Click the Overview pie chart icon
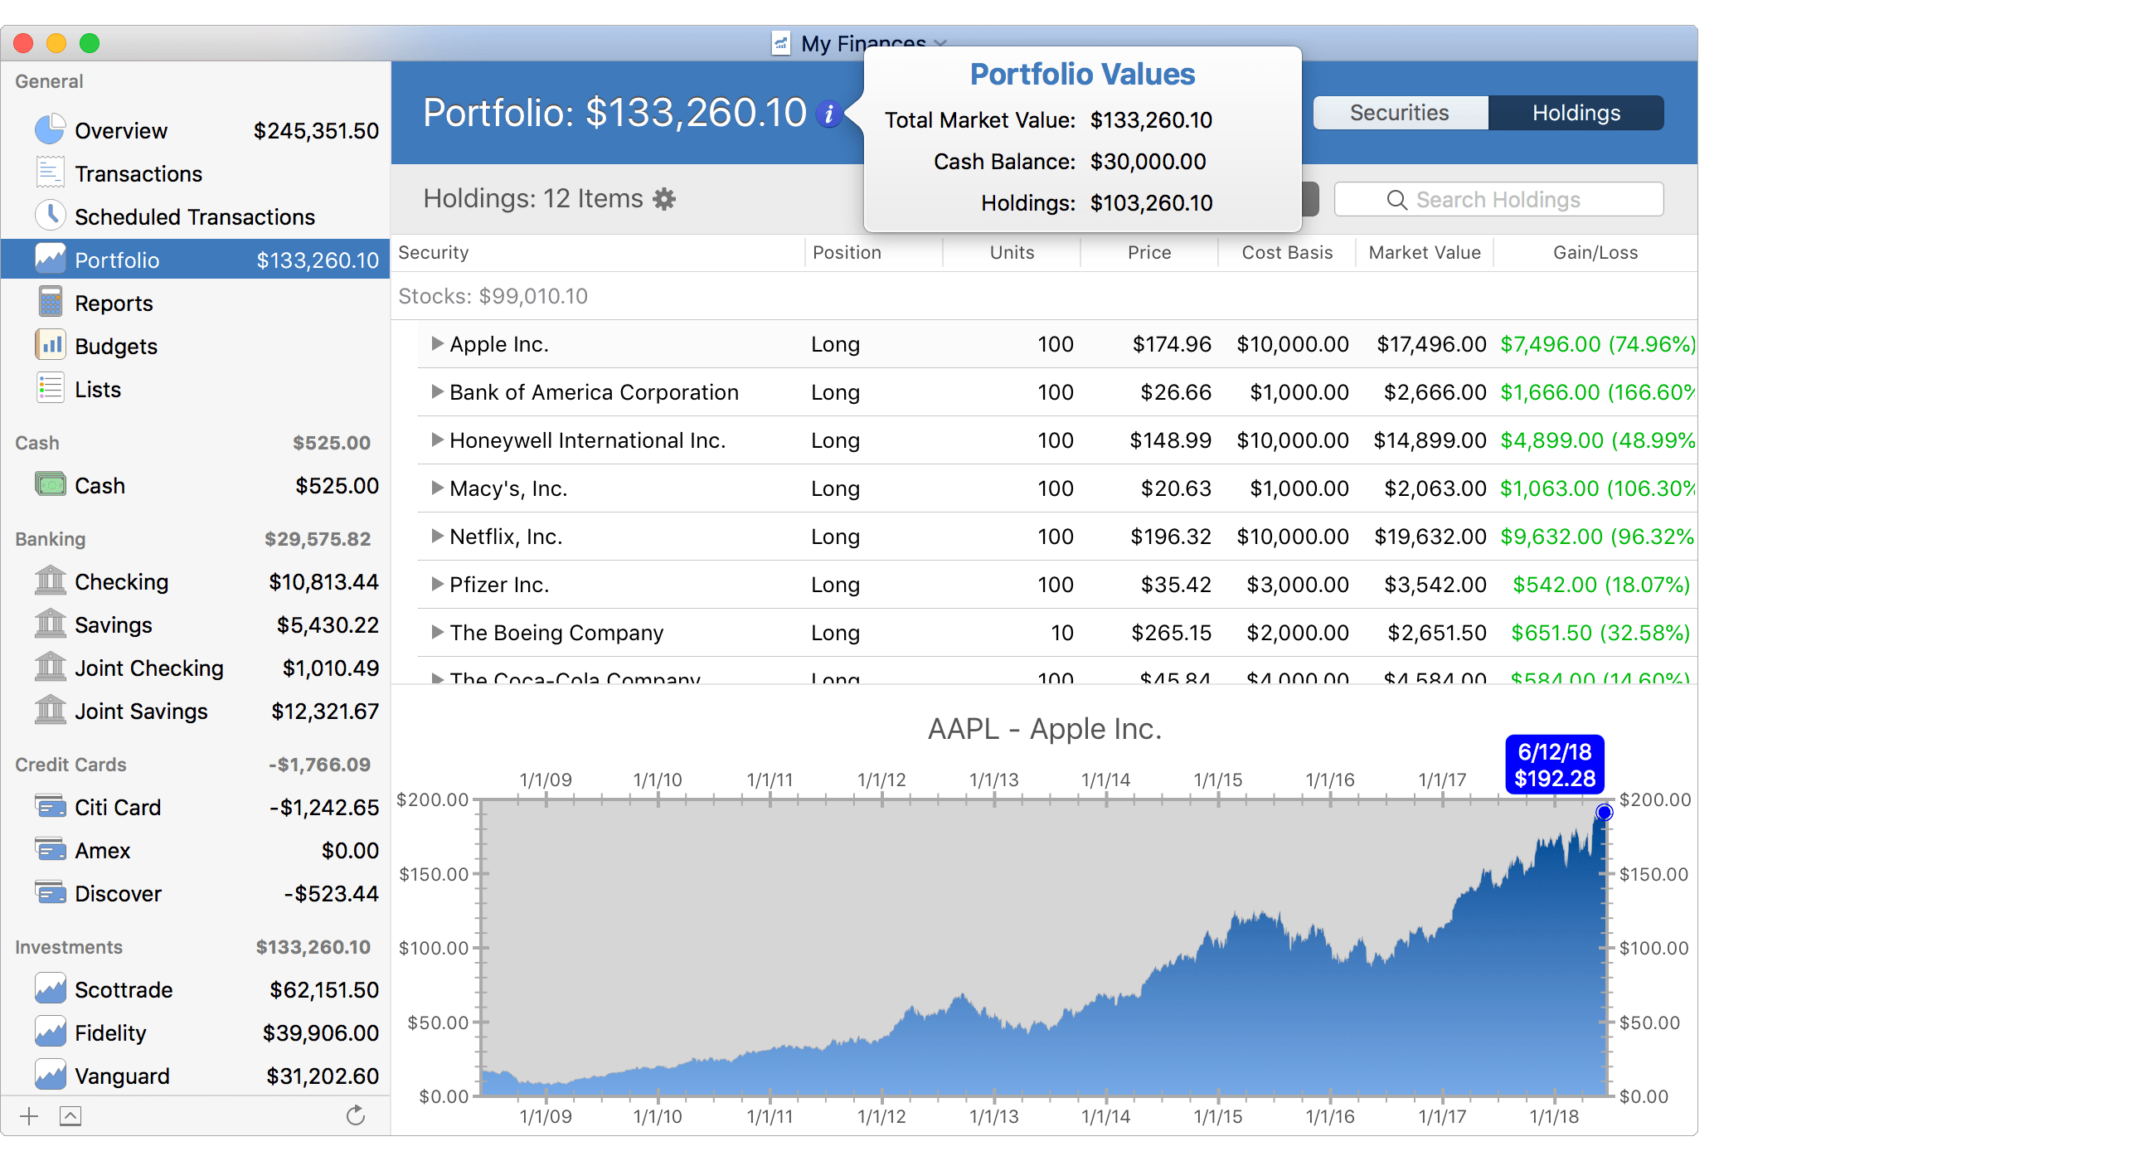Viewport: 2156px width, 1161px height. [51, 129]
